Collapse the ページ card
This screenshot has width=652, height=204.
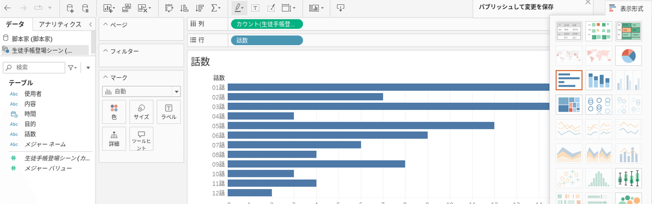pyautogui.click(x=105, y=25)
